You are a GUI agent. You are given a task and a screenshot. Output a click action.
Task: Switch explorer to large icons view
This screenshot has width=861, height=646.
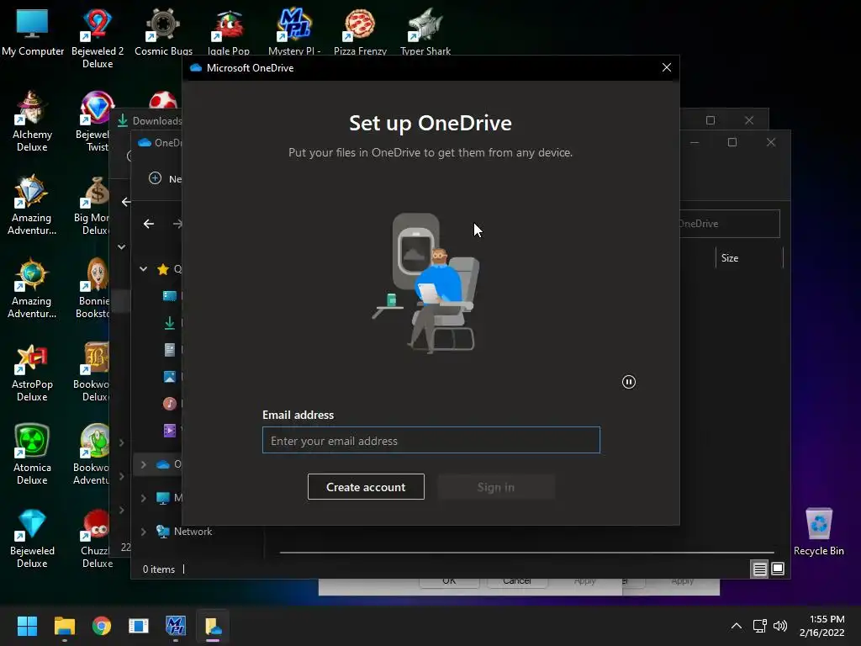tap(778, 569)
